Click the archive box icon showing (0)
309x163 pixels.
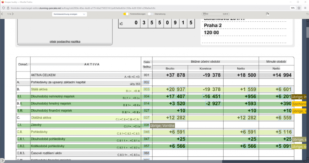[204, 14]
